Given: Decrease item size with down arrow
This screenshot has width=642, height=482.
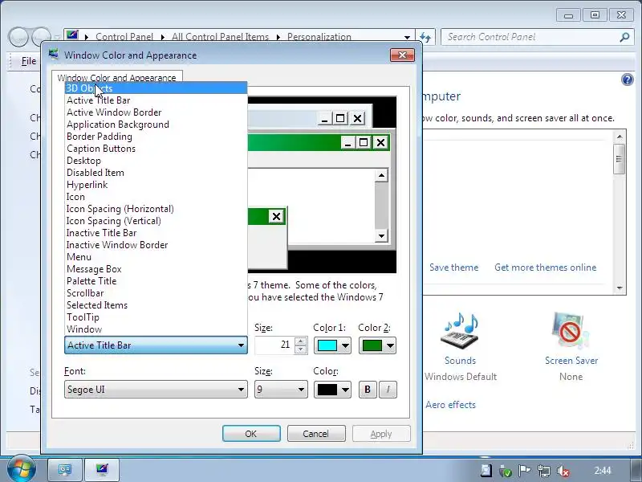Looking at the screenshot, I should coord(301,349).
